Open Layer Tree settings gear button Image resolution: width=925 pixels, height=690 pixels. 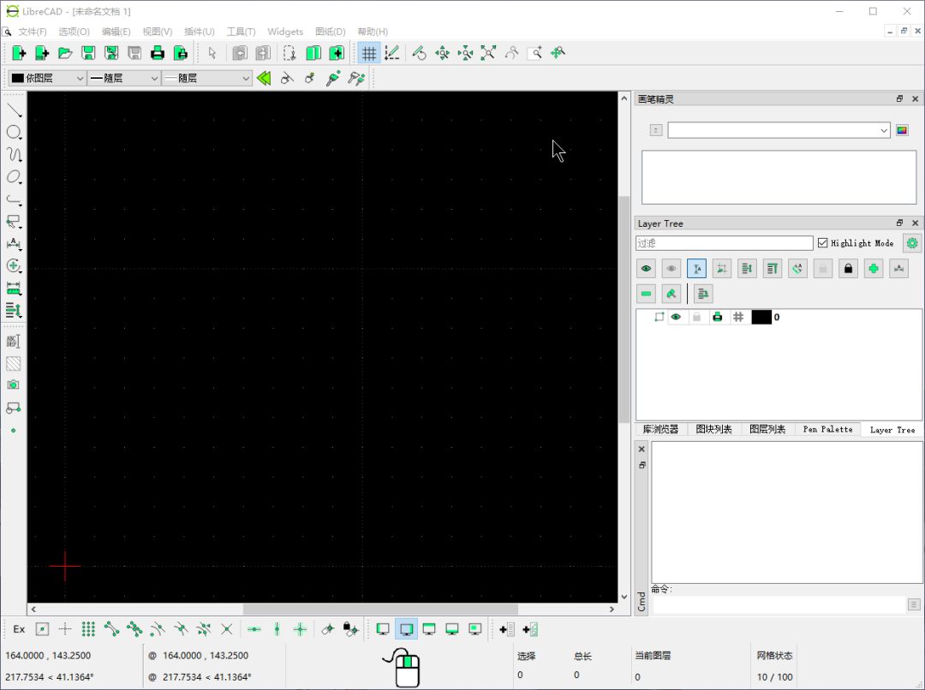[912, 243]
